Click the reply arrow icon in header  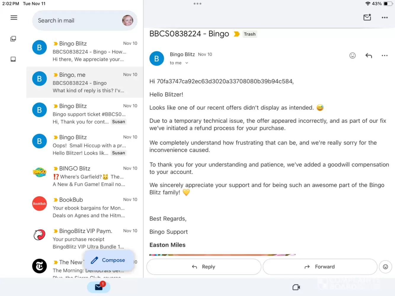tap(369, 56)
